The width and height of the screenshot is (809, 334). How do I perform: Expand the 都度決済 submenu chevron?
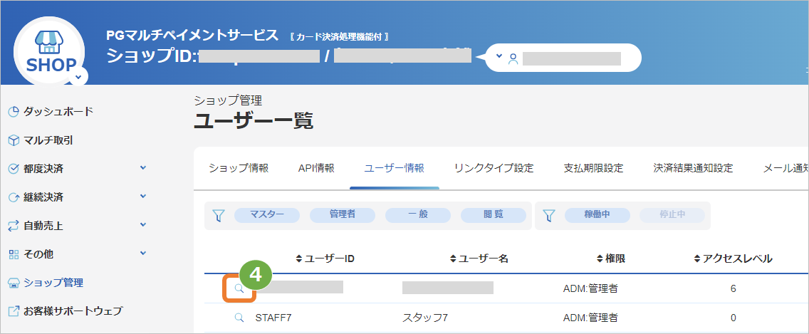pos(143,168)
